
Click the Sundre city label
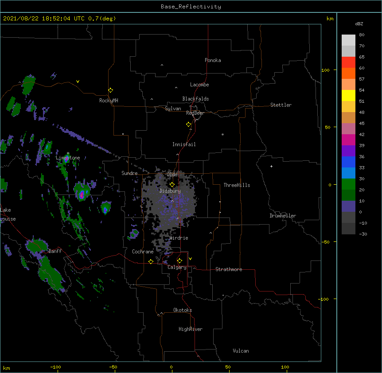tap(129, 173)
